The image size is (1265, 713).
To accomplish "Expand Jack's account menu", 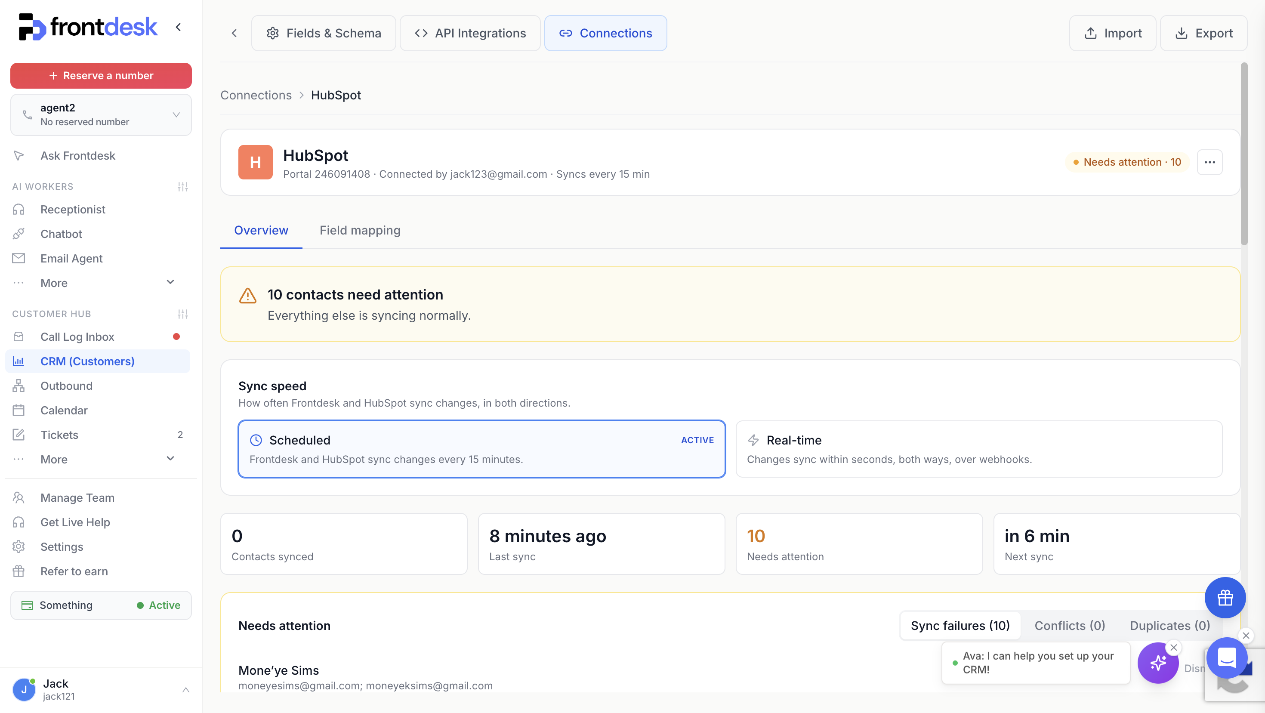I will (185, 690).
